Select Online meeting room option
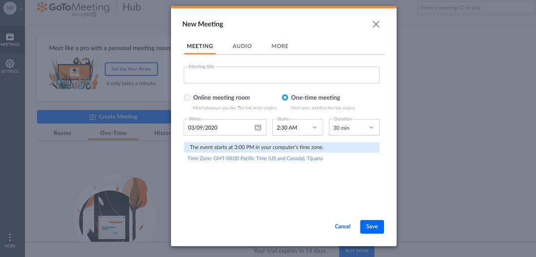The height and width of the screenshot is (257, 536). (x=187, y=98)
